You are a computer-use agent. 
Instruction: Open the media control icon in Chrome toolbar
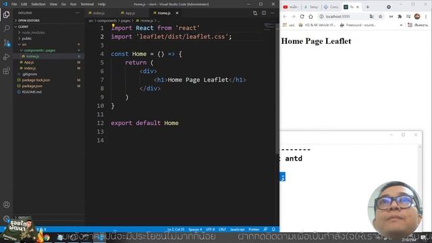coord(408,16)
